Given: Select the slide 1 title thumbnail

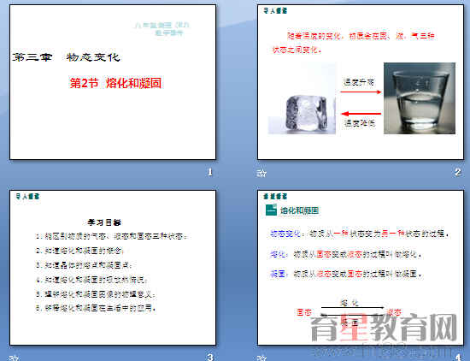Looking at the screenshot, I should point(113,82).
